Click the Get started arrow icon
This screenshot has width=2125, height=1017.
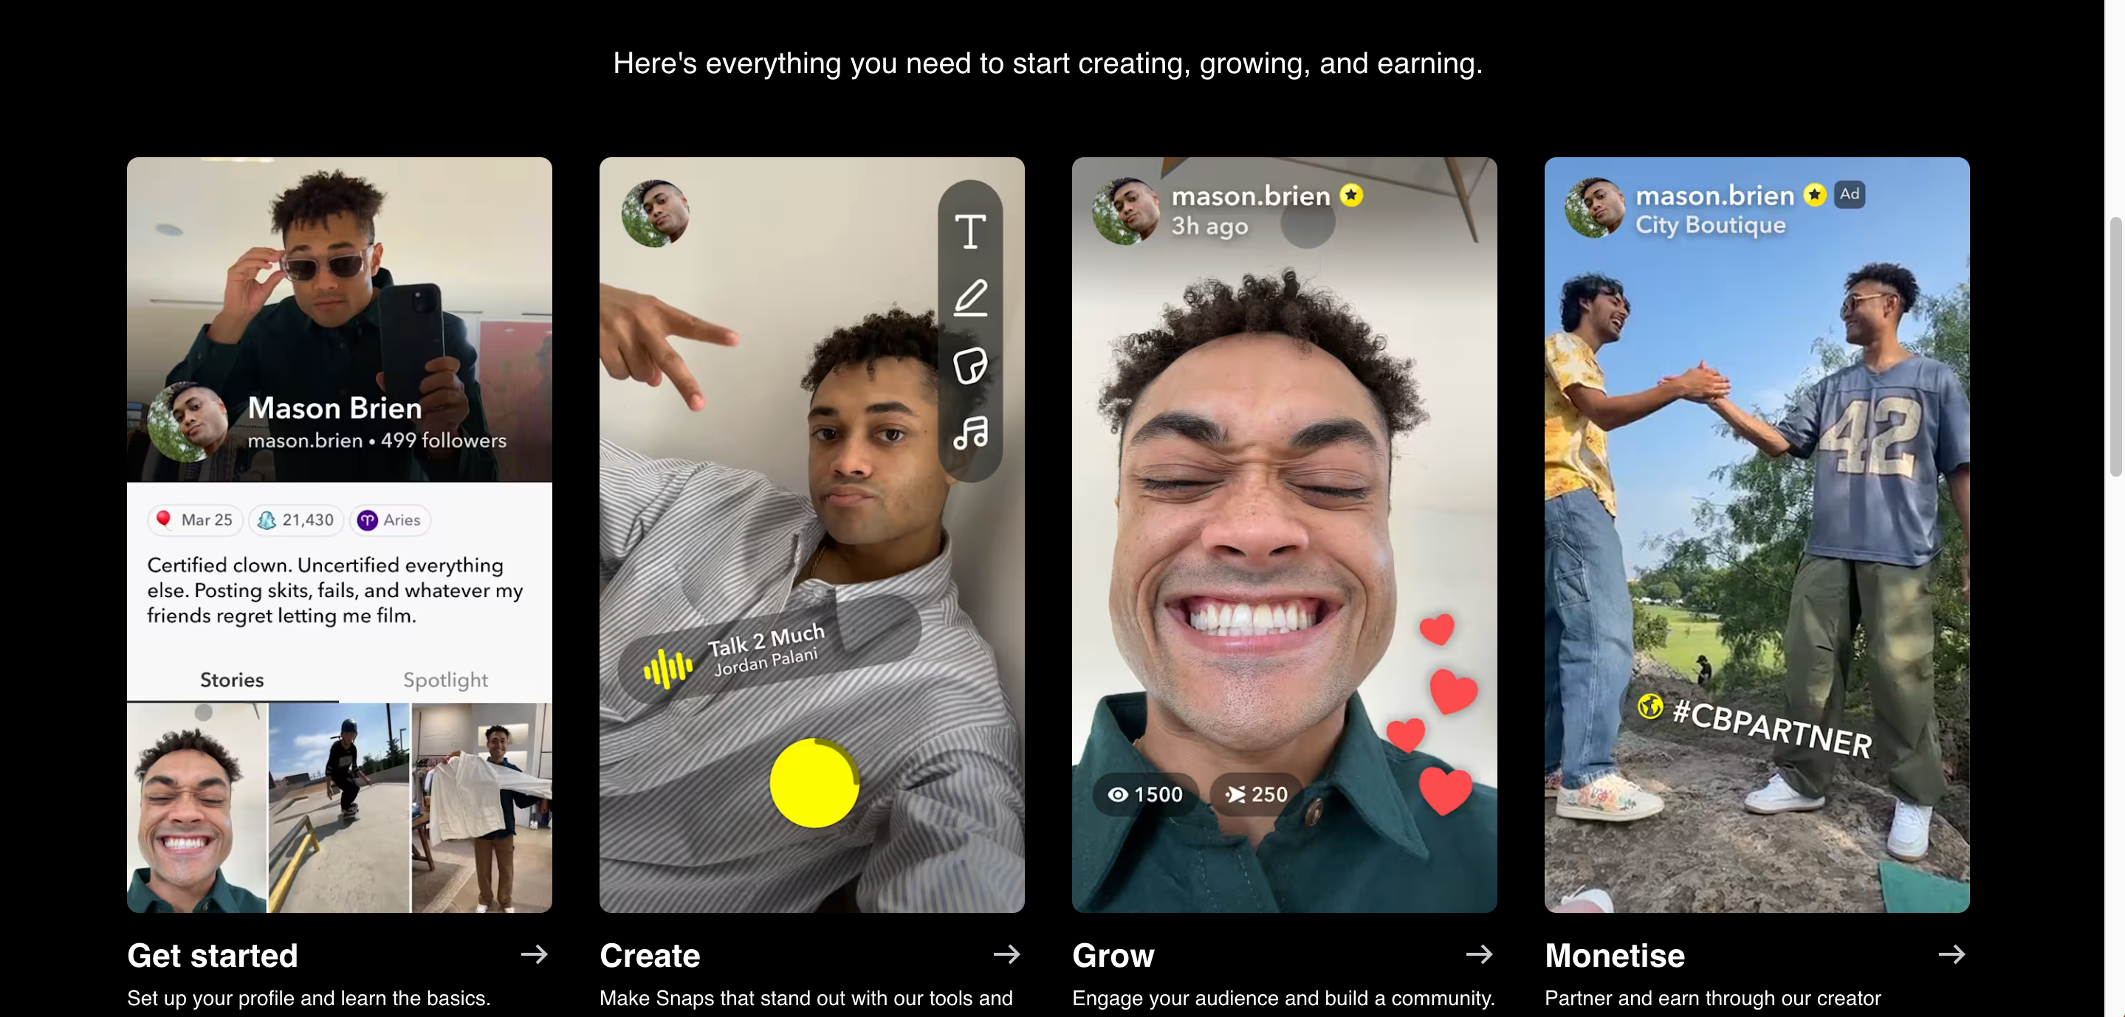click(534, 954)
